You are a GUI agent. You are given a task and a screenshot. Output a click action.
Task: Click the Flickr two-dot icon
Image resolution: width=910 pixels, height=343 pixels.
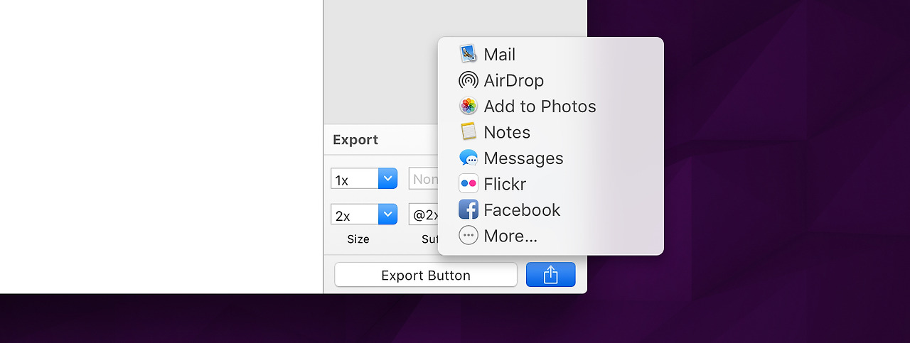click(468, 184)
